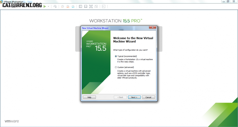This screenshot has width=238, height=127.
Task: Toggle the library sidebar icon
Action: point(80,6)
